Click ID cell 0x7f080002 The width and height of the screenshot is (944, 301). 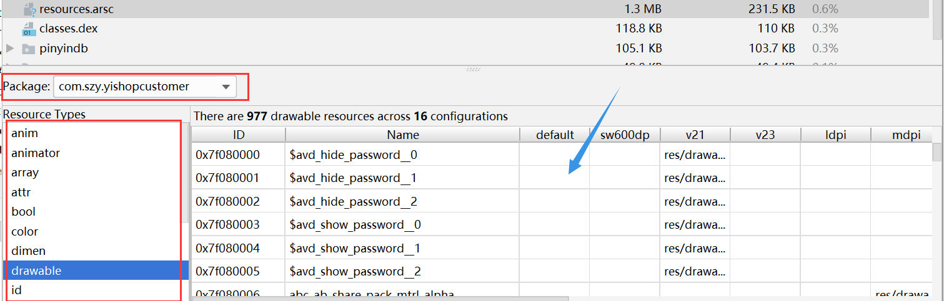point(239,201)
